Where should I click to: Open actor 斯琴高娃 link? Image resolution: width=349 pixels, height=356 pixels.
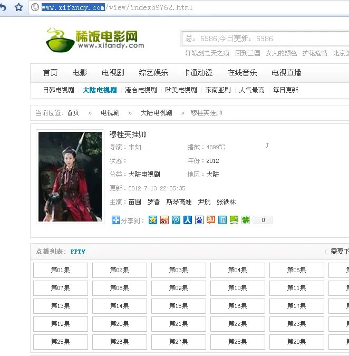179,202
